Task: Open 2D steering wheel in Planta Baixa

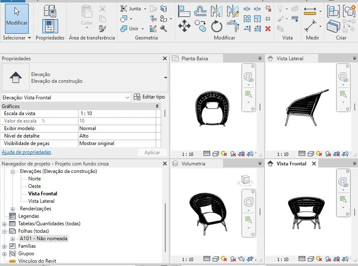Action: coord(248,76)
